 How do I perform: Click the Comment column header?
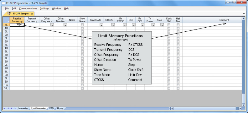pyautogui.click(x=212, y=20)
